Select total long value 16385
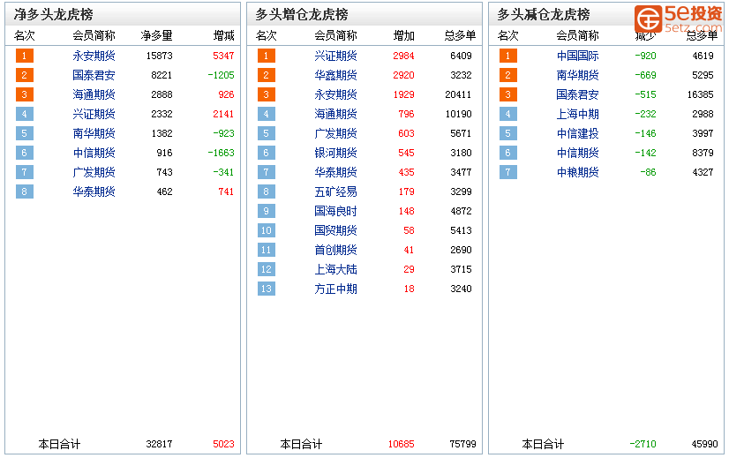 click(700, 94)
